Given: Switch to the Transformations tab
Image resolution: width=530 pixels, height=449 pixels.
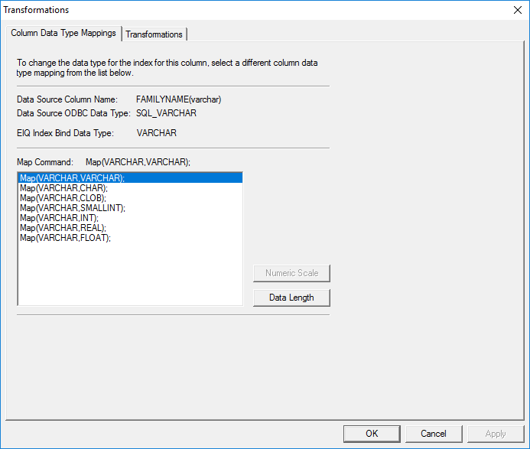Looking at the screenshot, I should (x=154, y=34).
